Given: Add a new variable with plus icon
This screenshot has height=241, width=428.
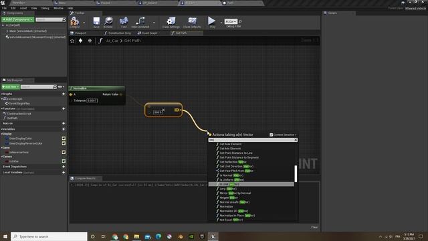Looking at the screenshot, I should tap(64, 129).
